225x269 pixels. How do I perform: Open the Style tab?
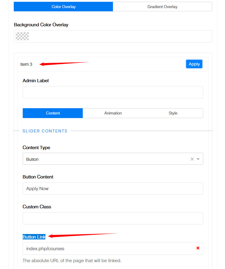tap(173, 113)
